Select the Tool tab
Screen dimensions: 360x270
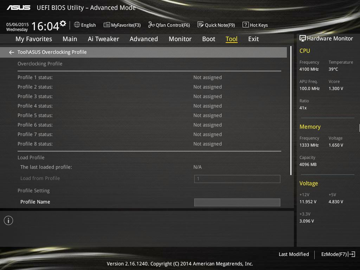pos(231,39)
